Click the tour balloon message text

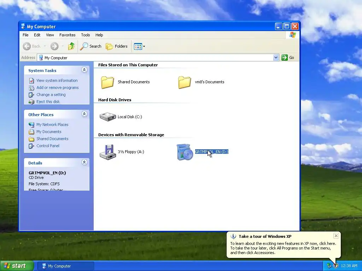click(283, 248)
